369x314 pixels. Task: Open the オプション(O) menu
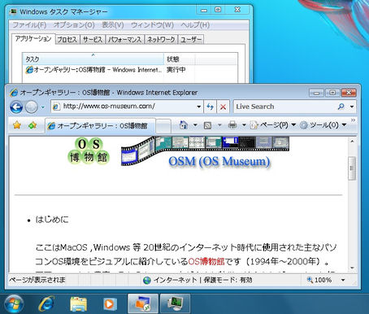pos(74,25)
